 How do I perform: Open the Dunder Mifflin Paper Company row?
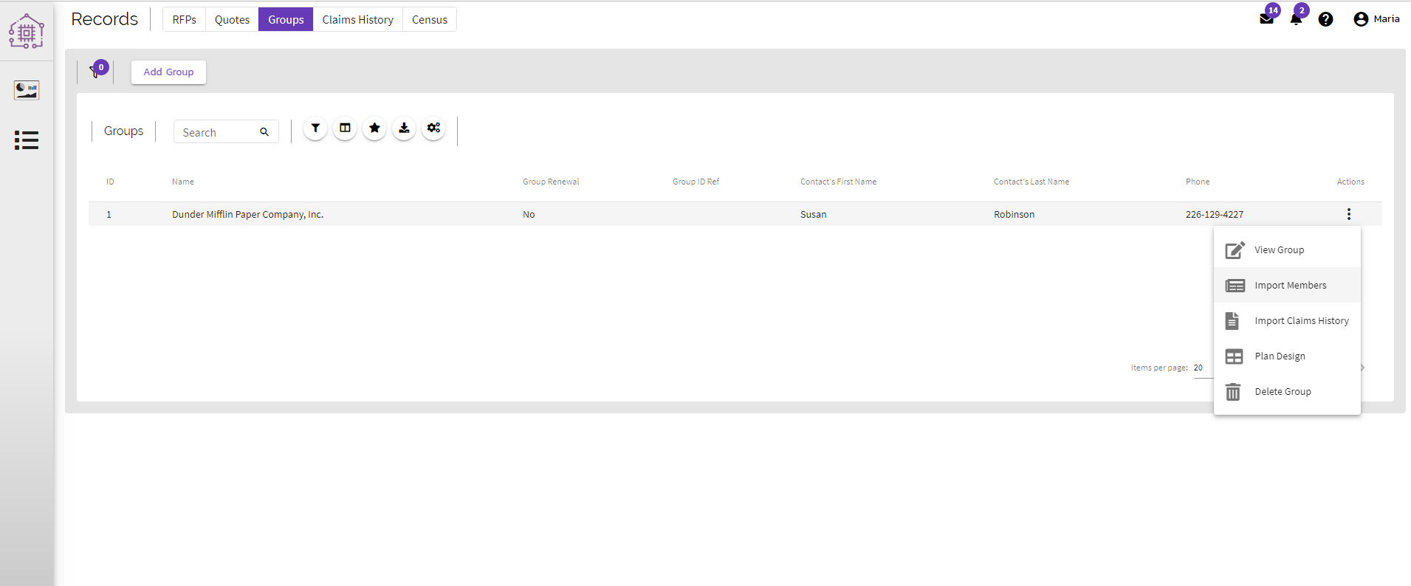click(247, 215)
